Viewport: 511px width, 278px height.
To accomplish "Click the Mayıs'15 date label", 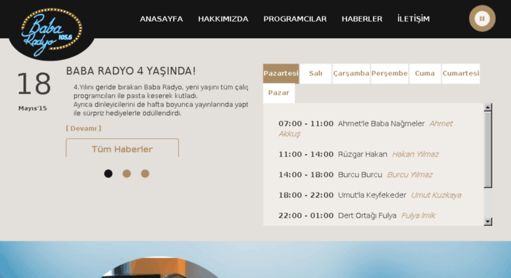I will (x=33, y=108).
